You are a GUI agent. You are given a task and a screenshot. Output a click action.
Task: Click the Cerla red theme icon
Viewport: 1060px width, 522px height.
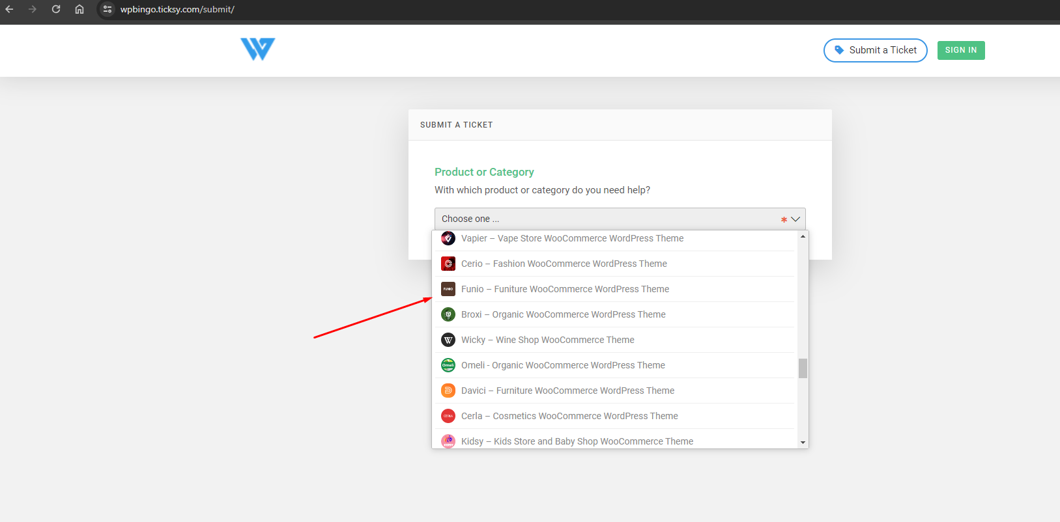tap(448, 416)
